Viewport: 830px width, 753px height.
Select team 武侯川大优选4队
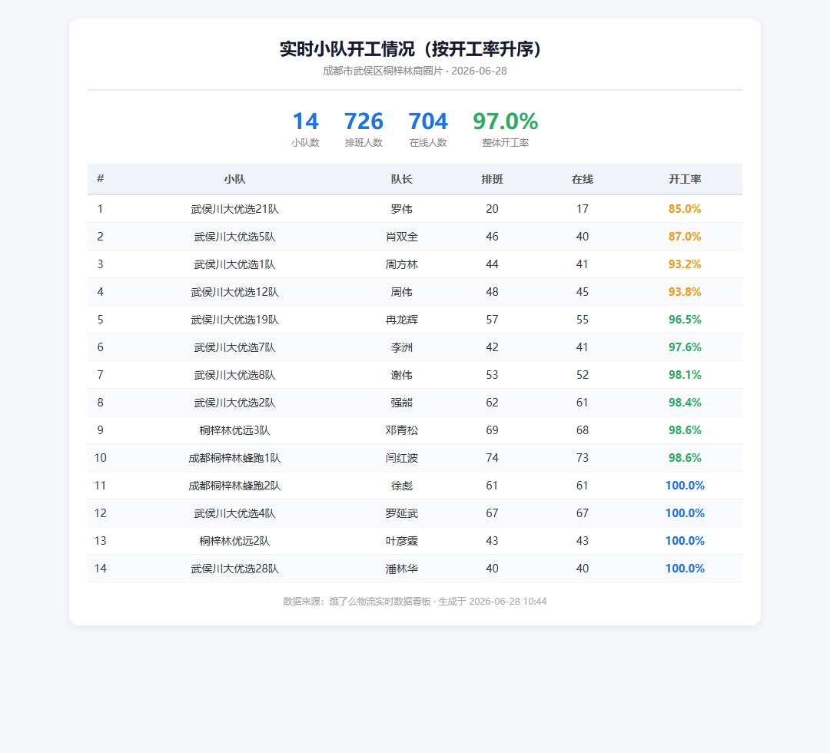click(x=234, y=513)
